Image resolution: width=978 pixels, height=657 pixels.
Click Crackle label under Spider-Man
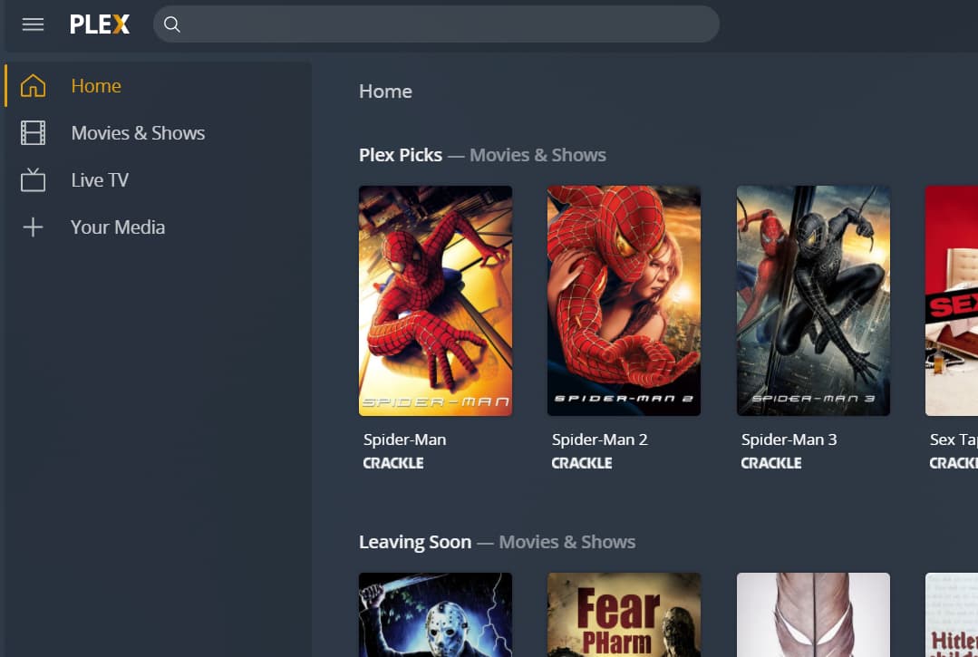pos(393,463)
